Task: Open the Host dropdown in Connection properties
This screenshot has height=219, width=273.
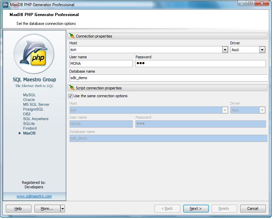Action: point(226,50)
